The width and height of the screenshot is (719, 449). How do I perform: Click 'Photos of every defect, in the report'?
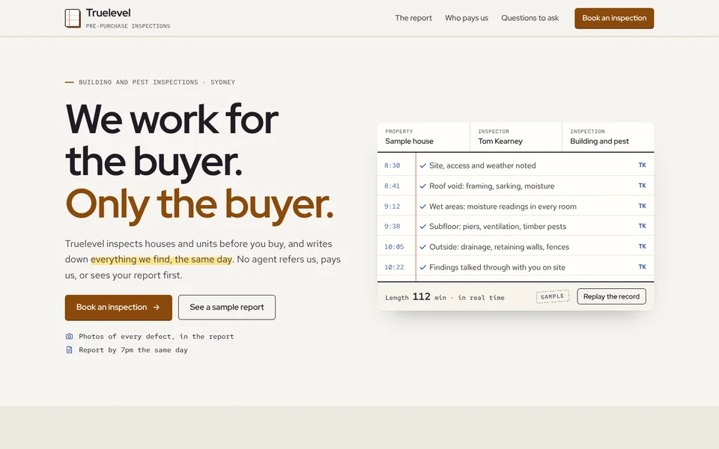click(157, 336)
